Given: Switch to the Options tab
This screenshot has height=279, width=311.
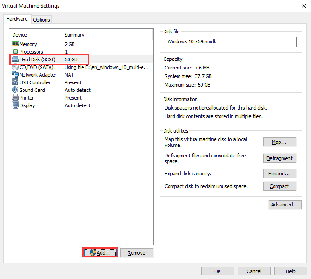Looking at the screenshot, I should tap(41, 20).
